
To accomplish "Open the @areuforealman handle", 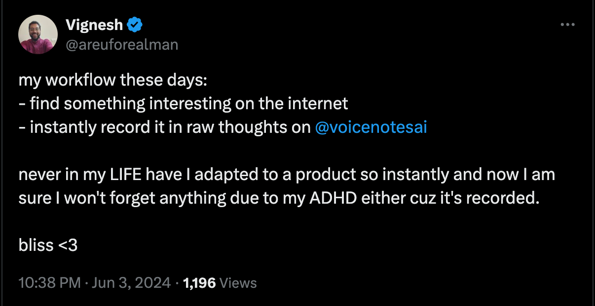I will (122, 45).
